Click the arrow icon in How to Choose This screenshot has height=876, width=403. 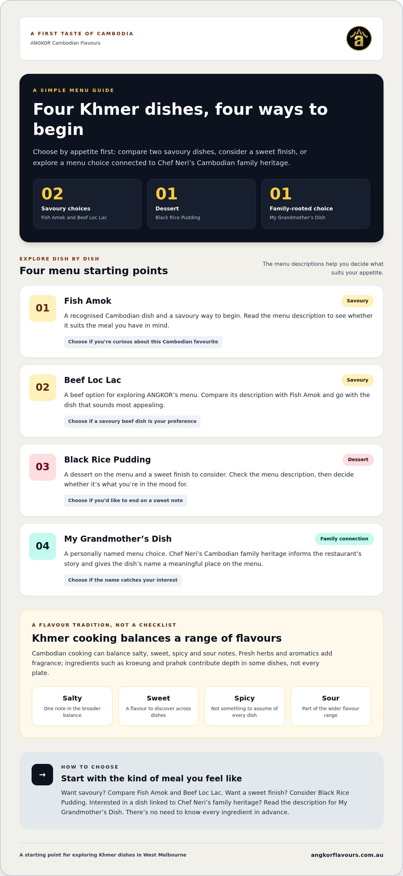[42, 775]
